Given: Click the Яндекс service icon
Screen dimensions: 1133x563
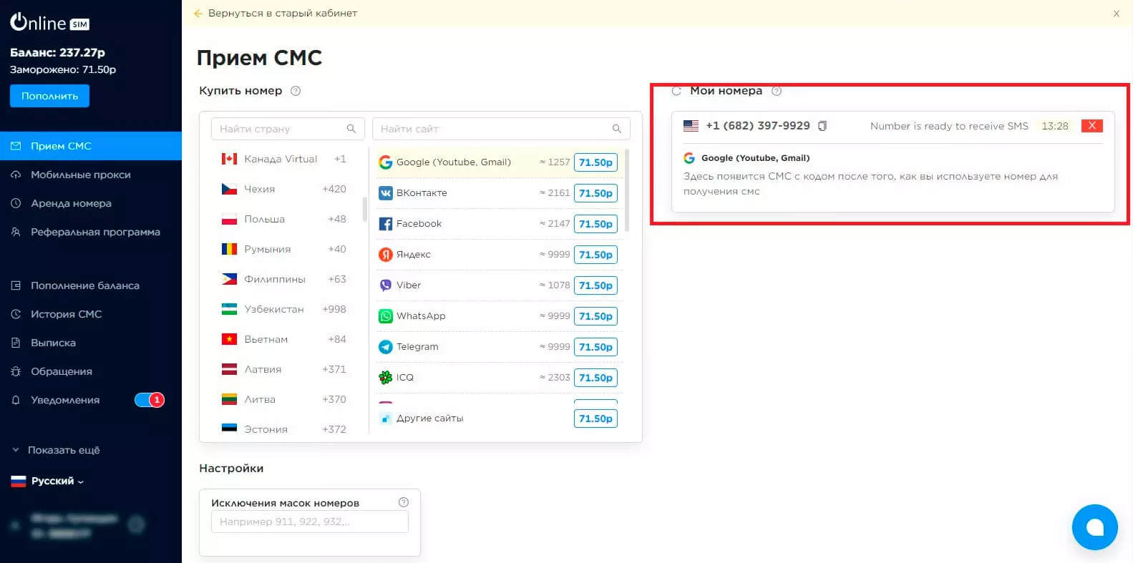Looking at the screenshot, I should point(385,255).
